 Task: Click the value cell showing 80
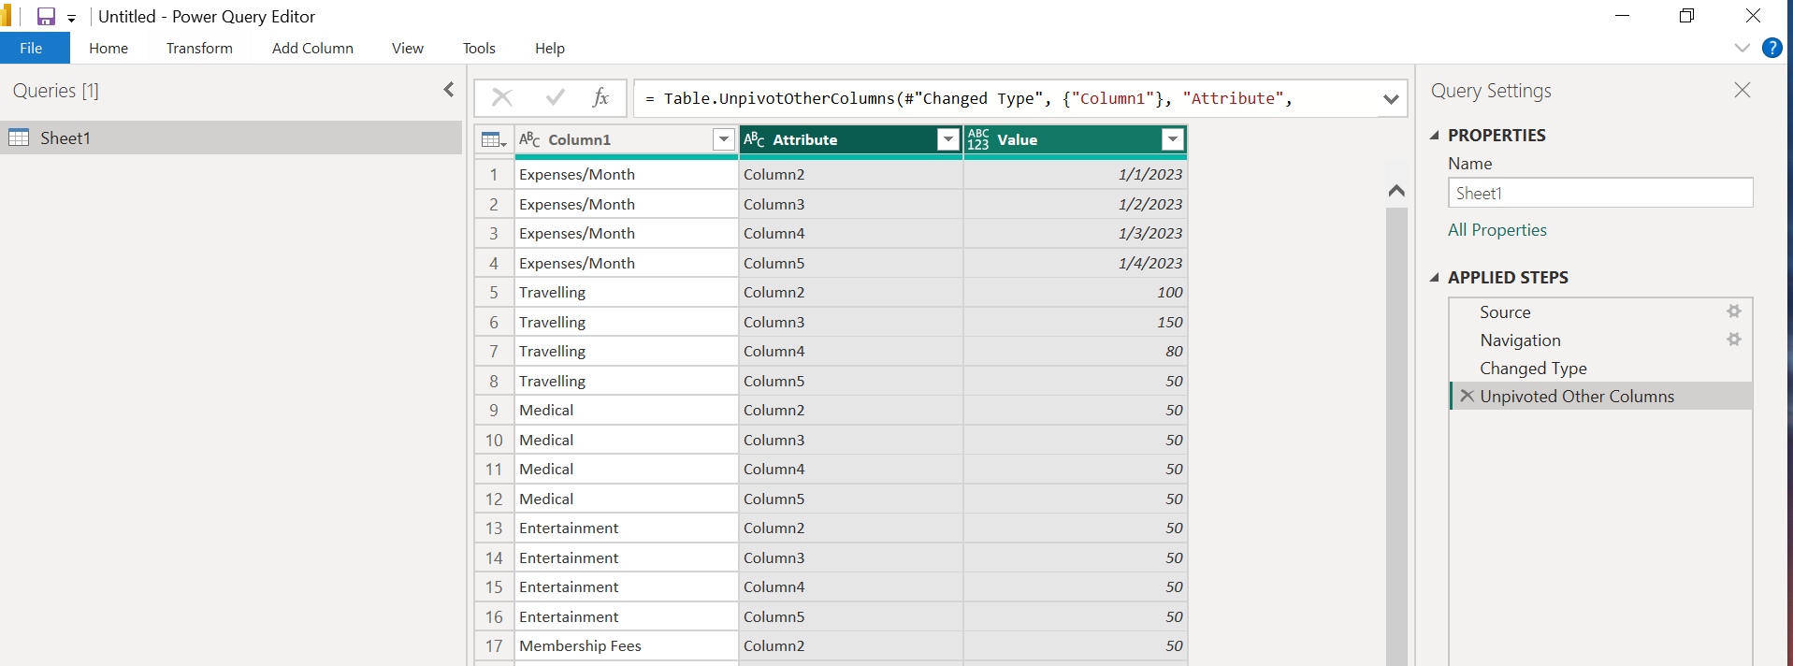(x=1076, y=351)
